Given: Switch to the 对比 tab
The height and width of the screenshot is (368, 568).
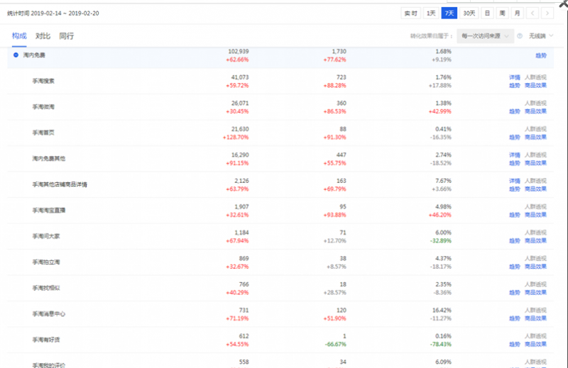Looking at the screenshot, I should pos(43,36).
